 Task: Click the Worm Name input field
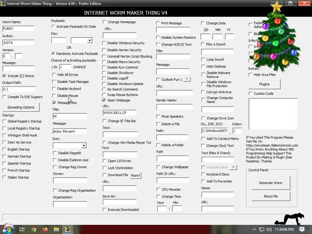pyautogui.click(x=18, y=29)
